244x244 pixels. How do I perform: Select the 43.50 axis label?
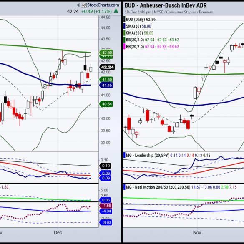(x=106, y=39)
